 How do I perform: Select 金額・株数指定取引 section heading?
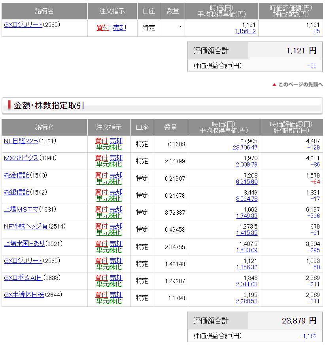coord(49,105)
